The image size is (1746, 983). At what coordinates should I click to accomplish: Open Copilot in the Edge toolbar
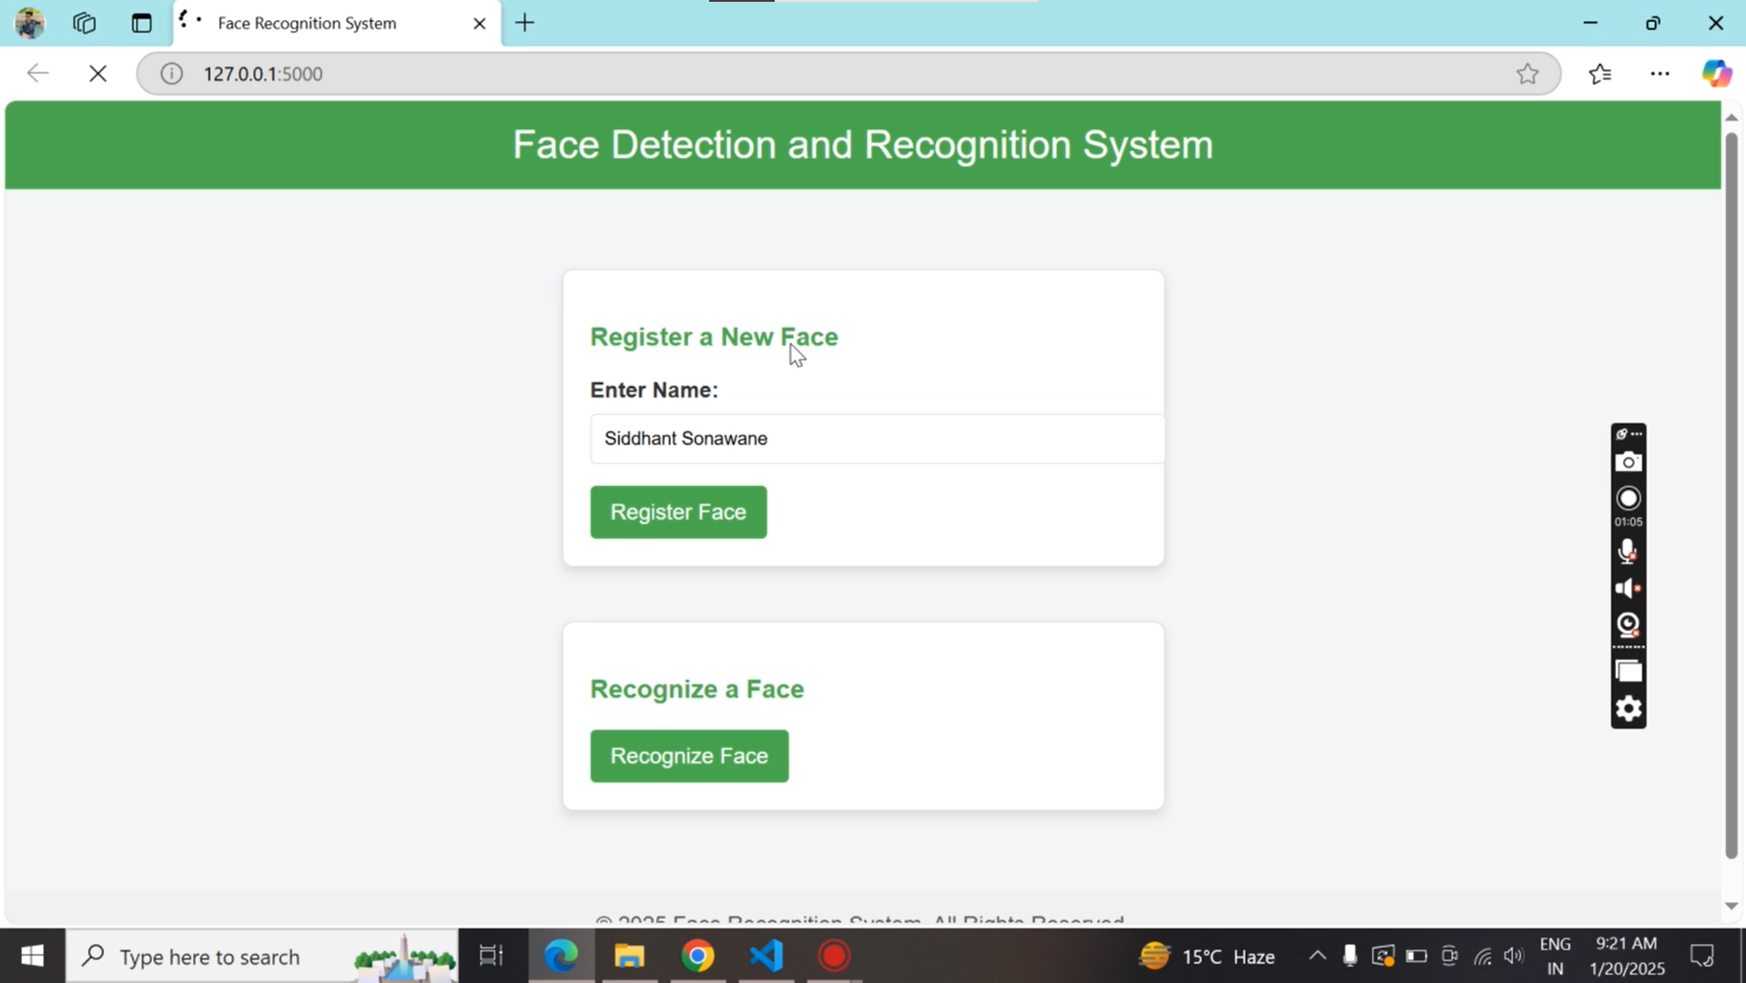pos(1716,74)
